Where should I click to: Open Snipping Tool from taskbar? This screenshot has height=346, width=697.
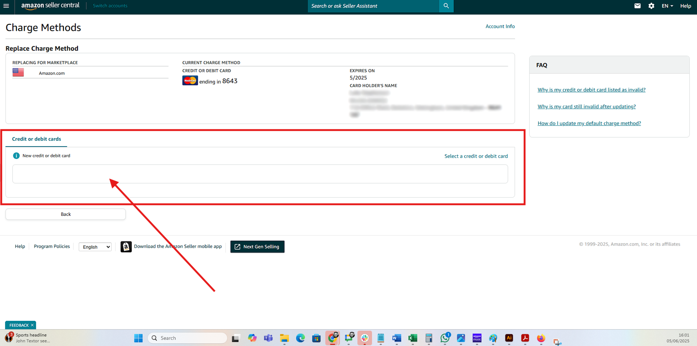point(557,341)
